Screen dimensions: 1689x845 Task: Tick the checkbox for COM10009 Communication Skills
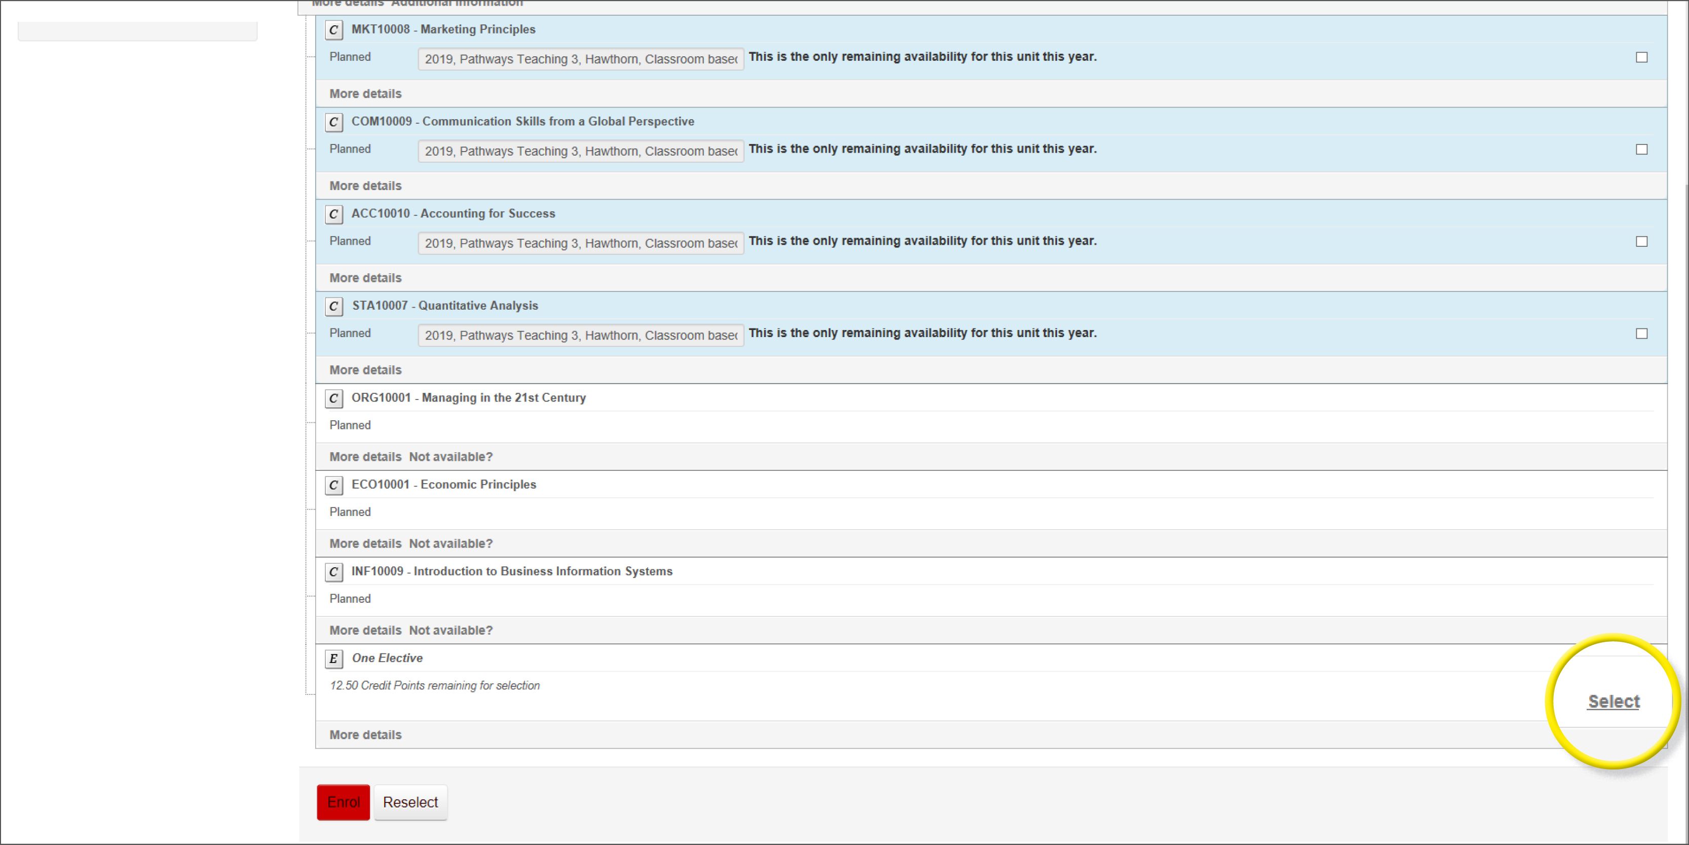click(x=1641, y=150)
